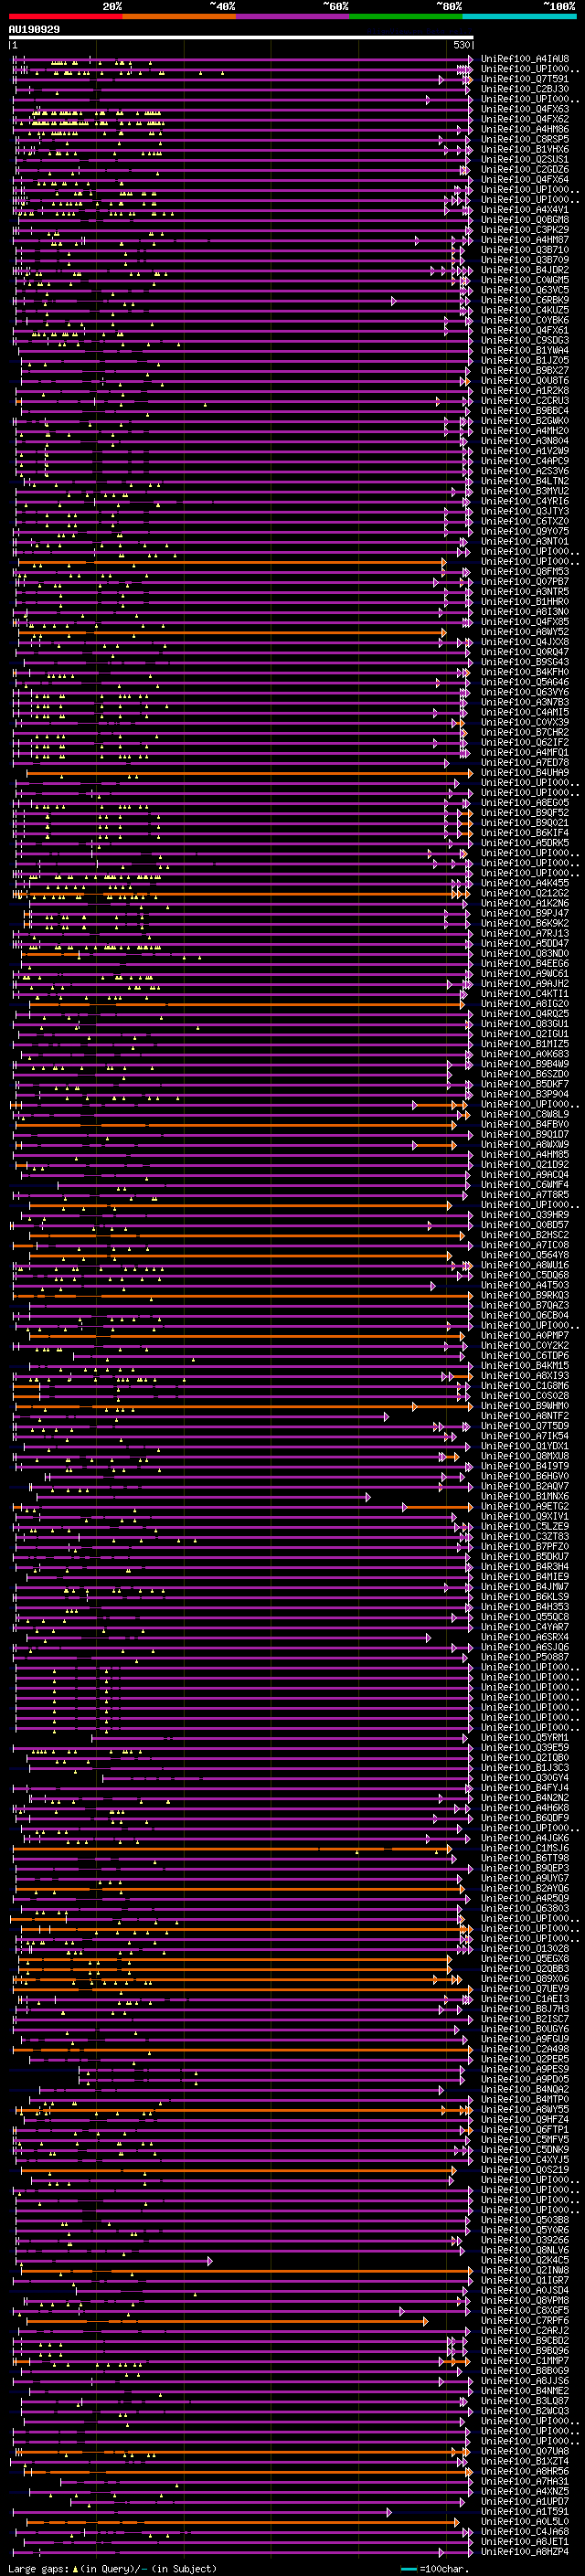Select the UniRef100_A0K683 label
The width and height of the screenshot is (585, 2576).
525,1054
